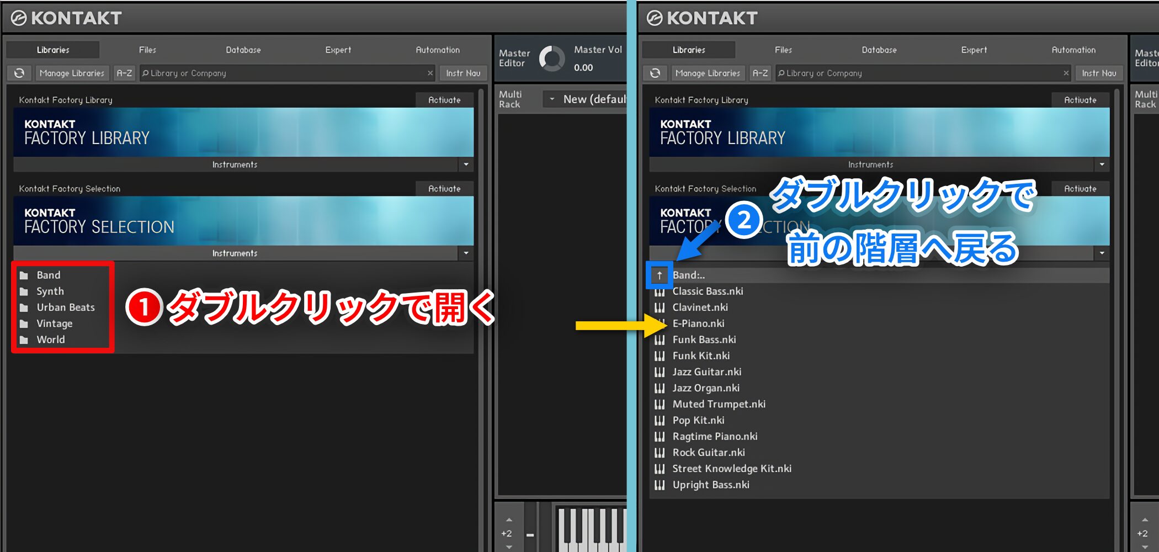The height and width of the screenshot is (552, 1159).
Task: Toggle Instr Nav in left window
Action: (463, 73)
